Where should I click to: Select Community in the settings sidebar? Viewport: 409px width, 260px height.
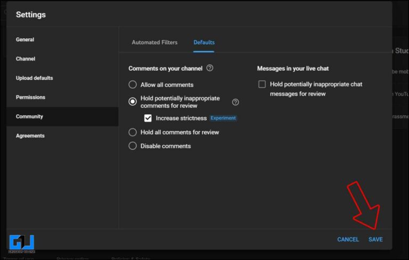click(29, 116)
